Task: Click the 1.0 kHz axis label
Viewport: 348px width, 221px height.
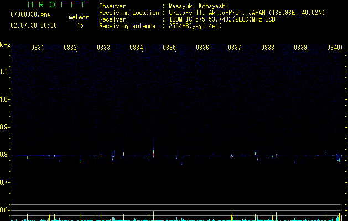Action: click(4, 99)
